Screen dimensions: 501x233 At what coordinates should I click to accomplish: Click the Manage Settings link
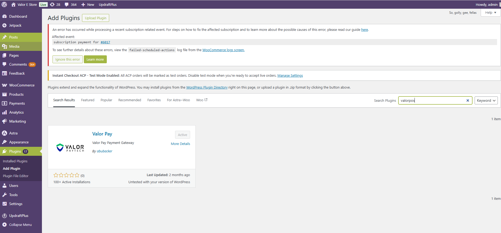pos(290,76)
